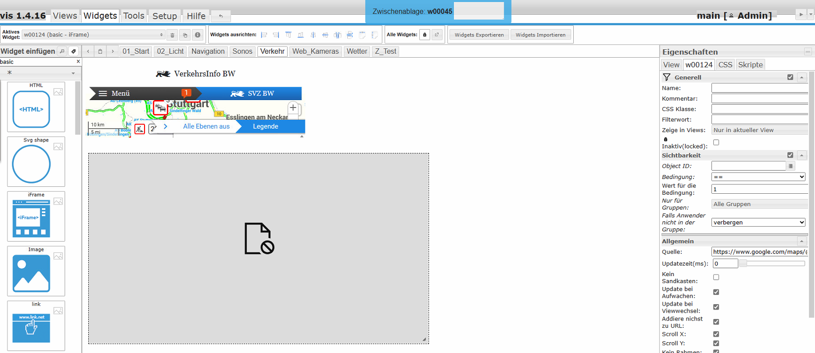Click the SVZ BW header button
815x353 pixels.
coord(252,93)
